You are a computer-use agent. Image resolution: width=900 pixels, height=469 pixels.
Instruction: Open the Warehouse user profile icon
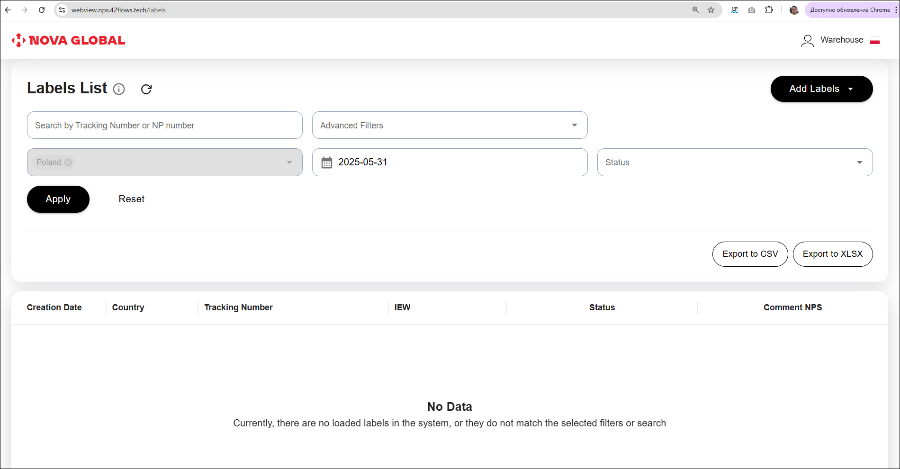pos(807,41)
